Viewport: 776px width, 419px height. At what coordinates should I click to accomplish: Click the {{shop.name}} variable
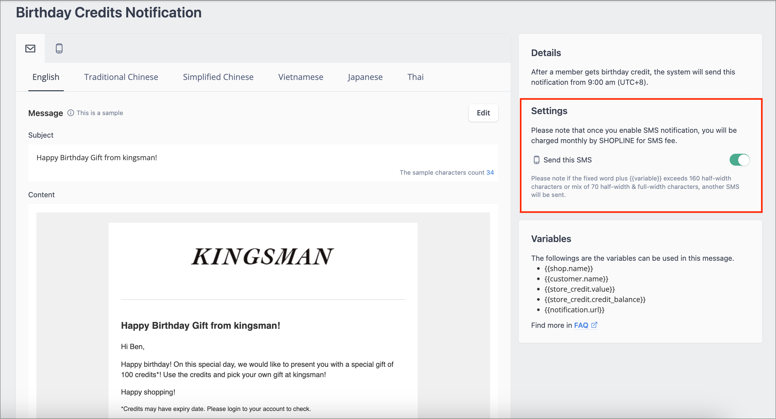[569, 268]
